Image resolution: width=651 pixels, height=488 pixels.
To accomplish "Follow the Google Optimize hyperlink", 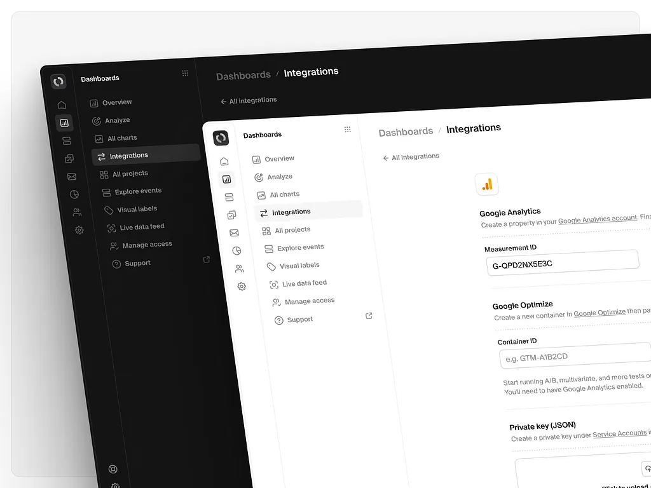I will pyautogui.click(x=600, y=313).
